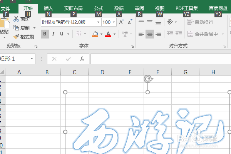
Task: Increase indent
Action: (179, 34)
